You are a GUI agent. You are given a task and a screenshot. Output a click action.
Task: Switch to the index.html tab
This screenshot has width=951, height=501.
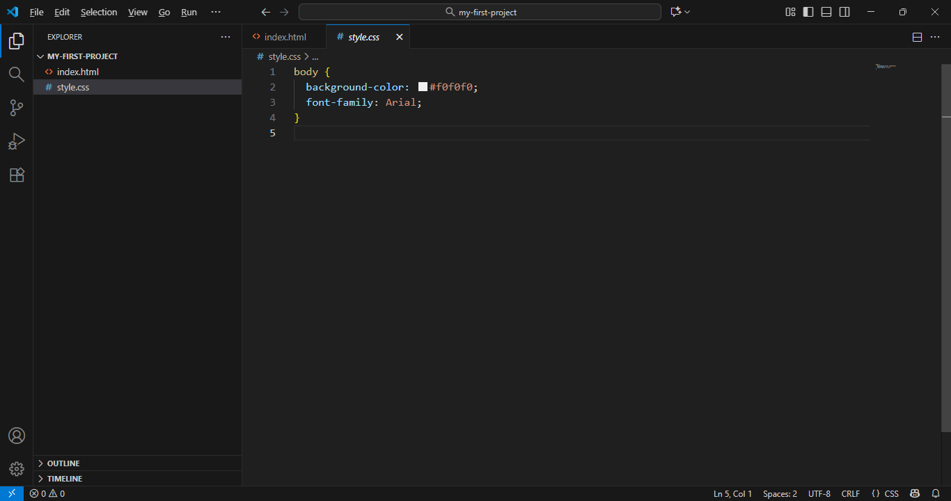coord(284,36)
